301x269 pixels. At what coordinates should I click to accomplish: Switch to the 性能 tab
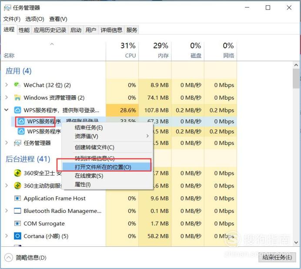click(24, 30)
